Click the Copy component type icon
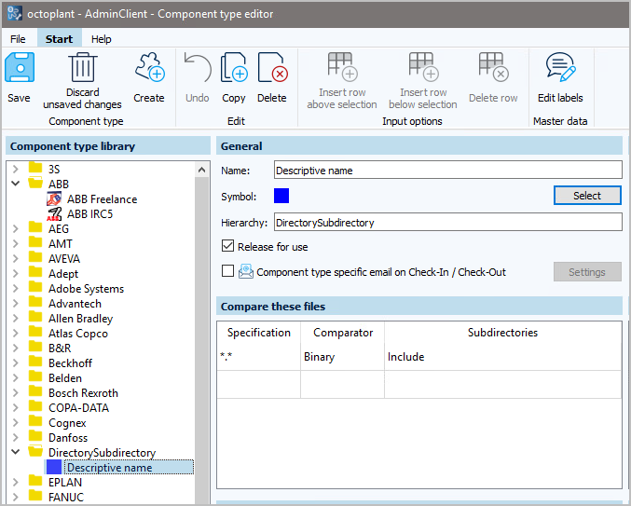Image resolution: width=631 pixels, height=506 pixels. [x=234, y=67]
